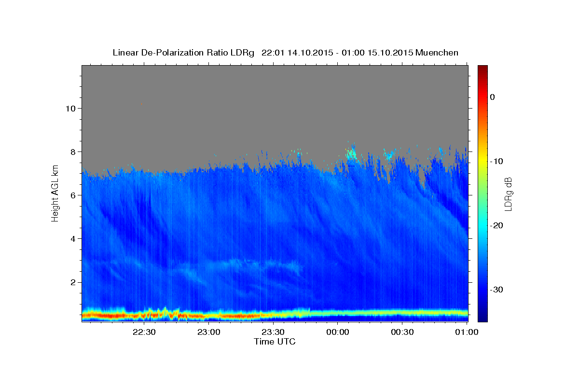Click the 00:00 time tick label

[337, 332]
